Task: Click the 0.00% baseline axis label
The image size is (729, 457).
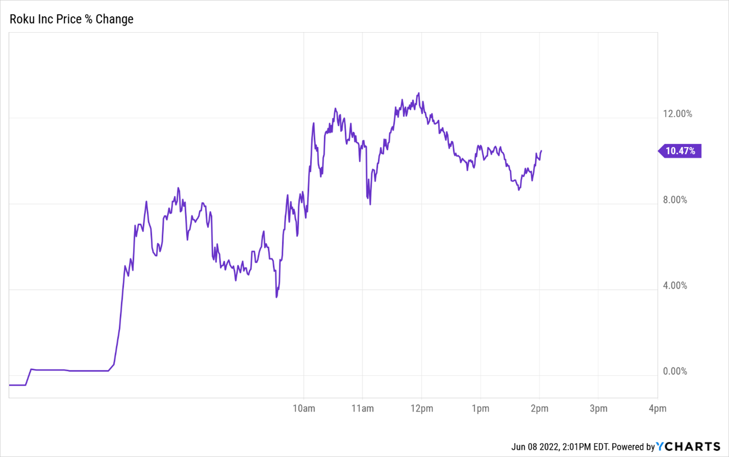Action: coord(675,371)
